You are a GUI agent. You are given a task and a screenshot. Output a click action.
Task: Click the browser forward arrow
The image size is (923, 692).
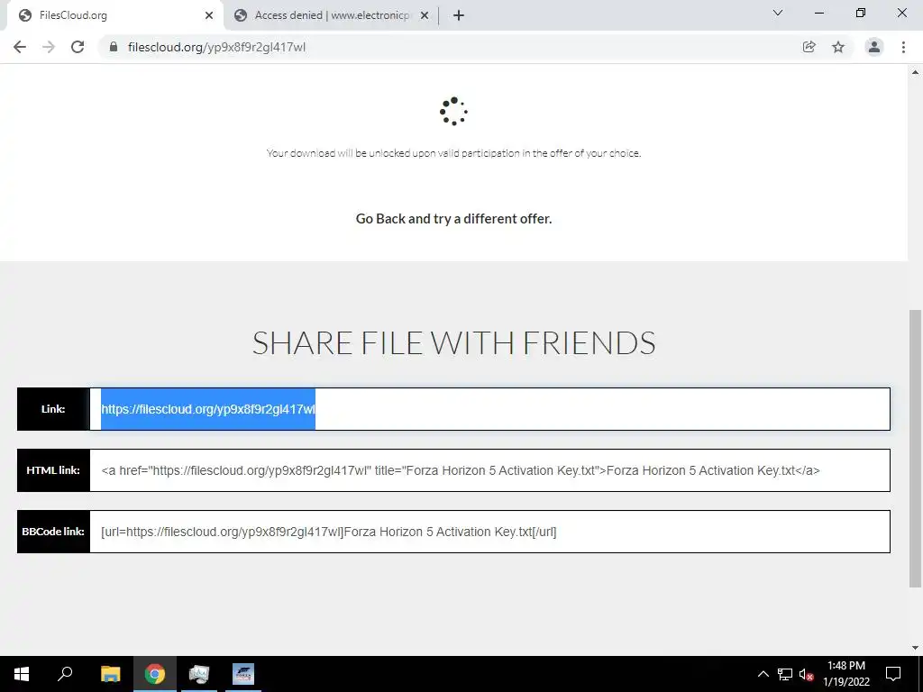[x=49, y=47]
